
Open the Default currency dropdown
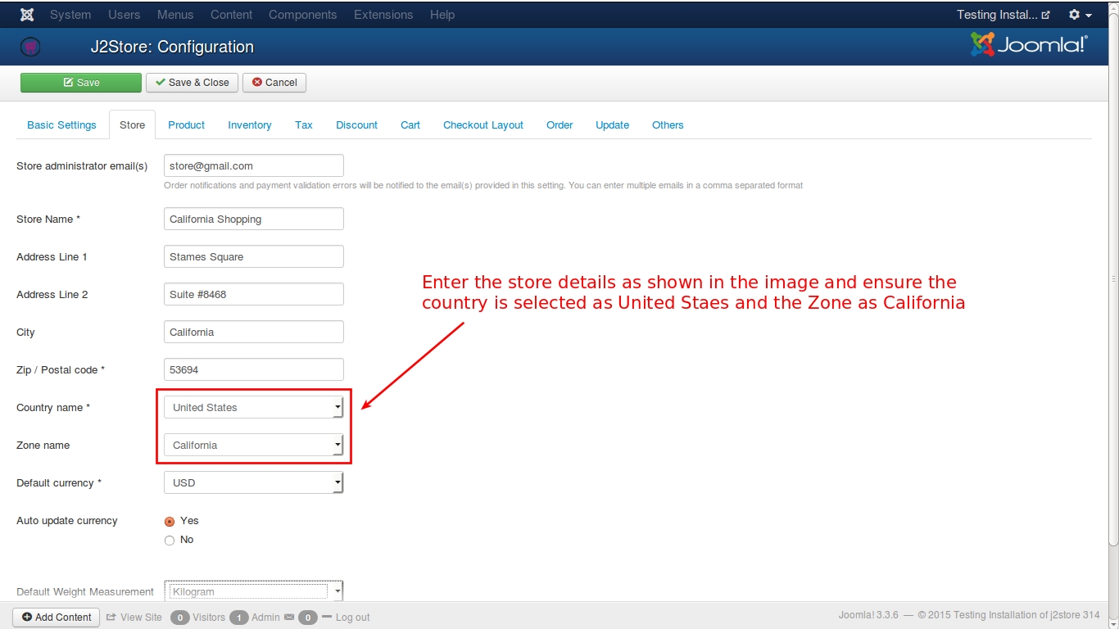[x=253, y=483]
